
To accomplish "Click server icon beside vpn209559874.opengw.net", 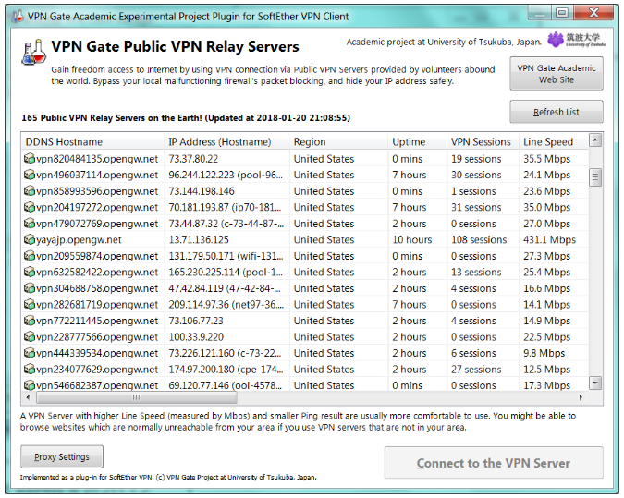I will click(x=30, y=256).
